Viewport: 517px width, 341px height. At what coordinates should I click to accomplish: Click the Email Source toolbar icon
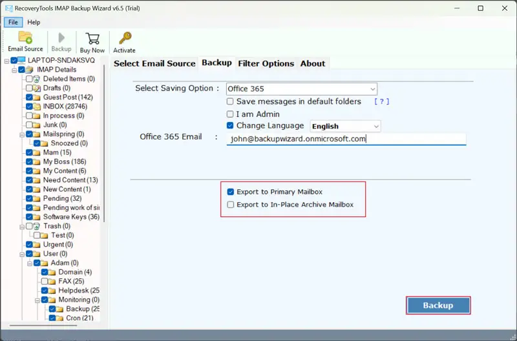25,37
